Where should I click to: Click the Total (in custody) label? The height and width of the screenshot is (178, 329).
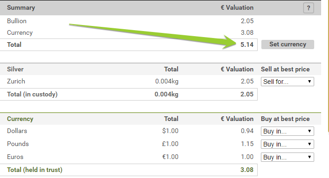click(x=32, y=94)
